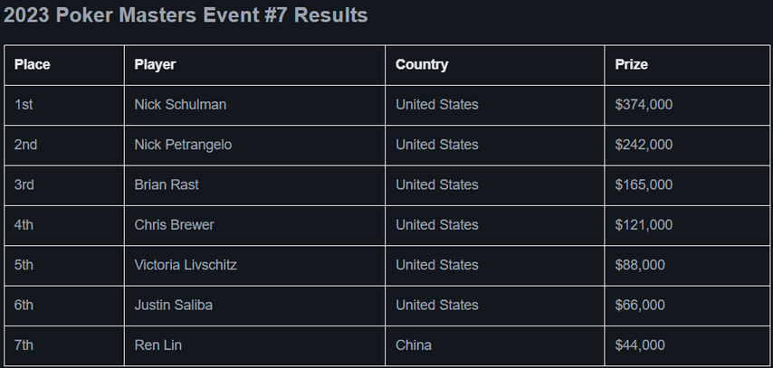Select the Country column header
The width and height of the screenshot is (773, 368).
pos(494,65)
